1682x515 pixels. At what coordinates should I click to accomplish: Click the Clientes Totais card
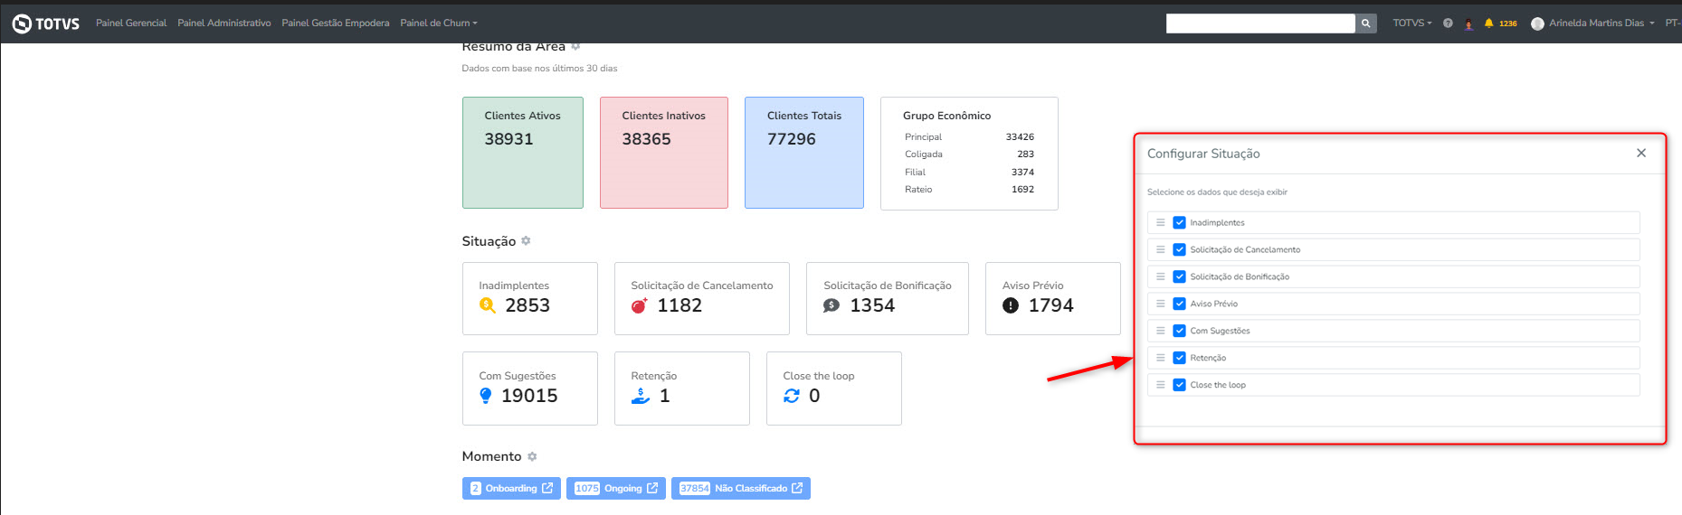click(804, 153)
